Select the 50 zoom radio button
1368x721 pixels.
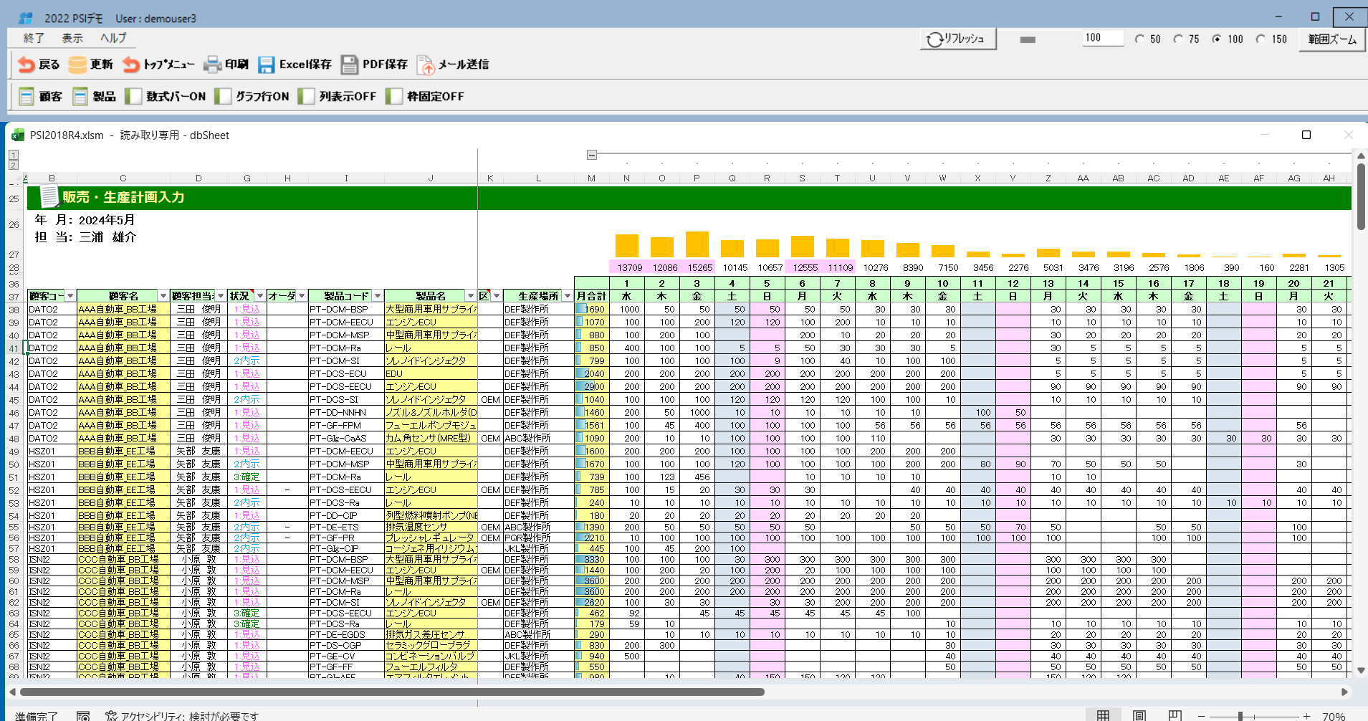tap(1139, 39)
